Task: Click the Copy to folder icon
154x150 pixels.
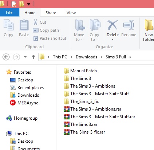Action: click(95, 25)
